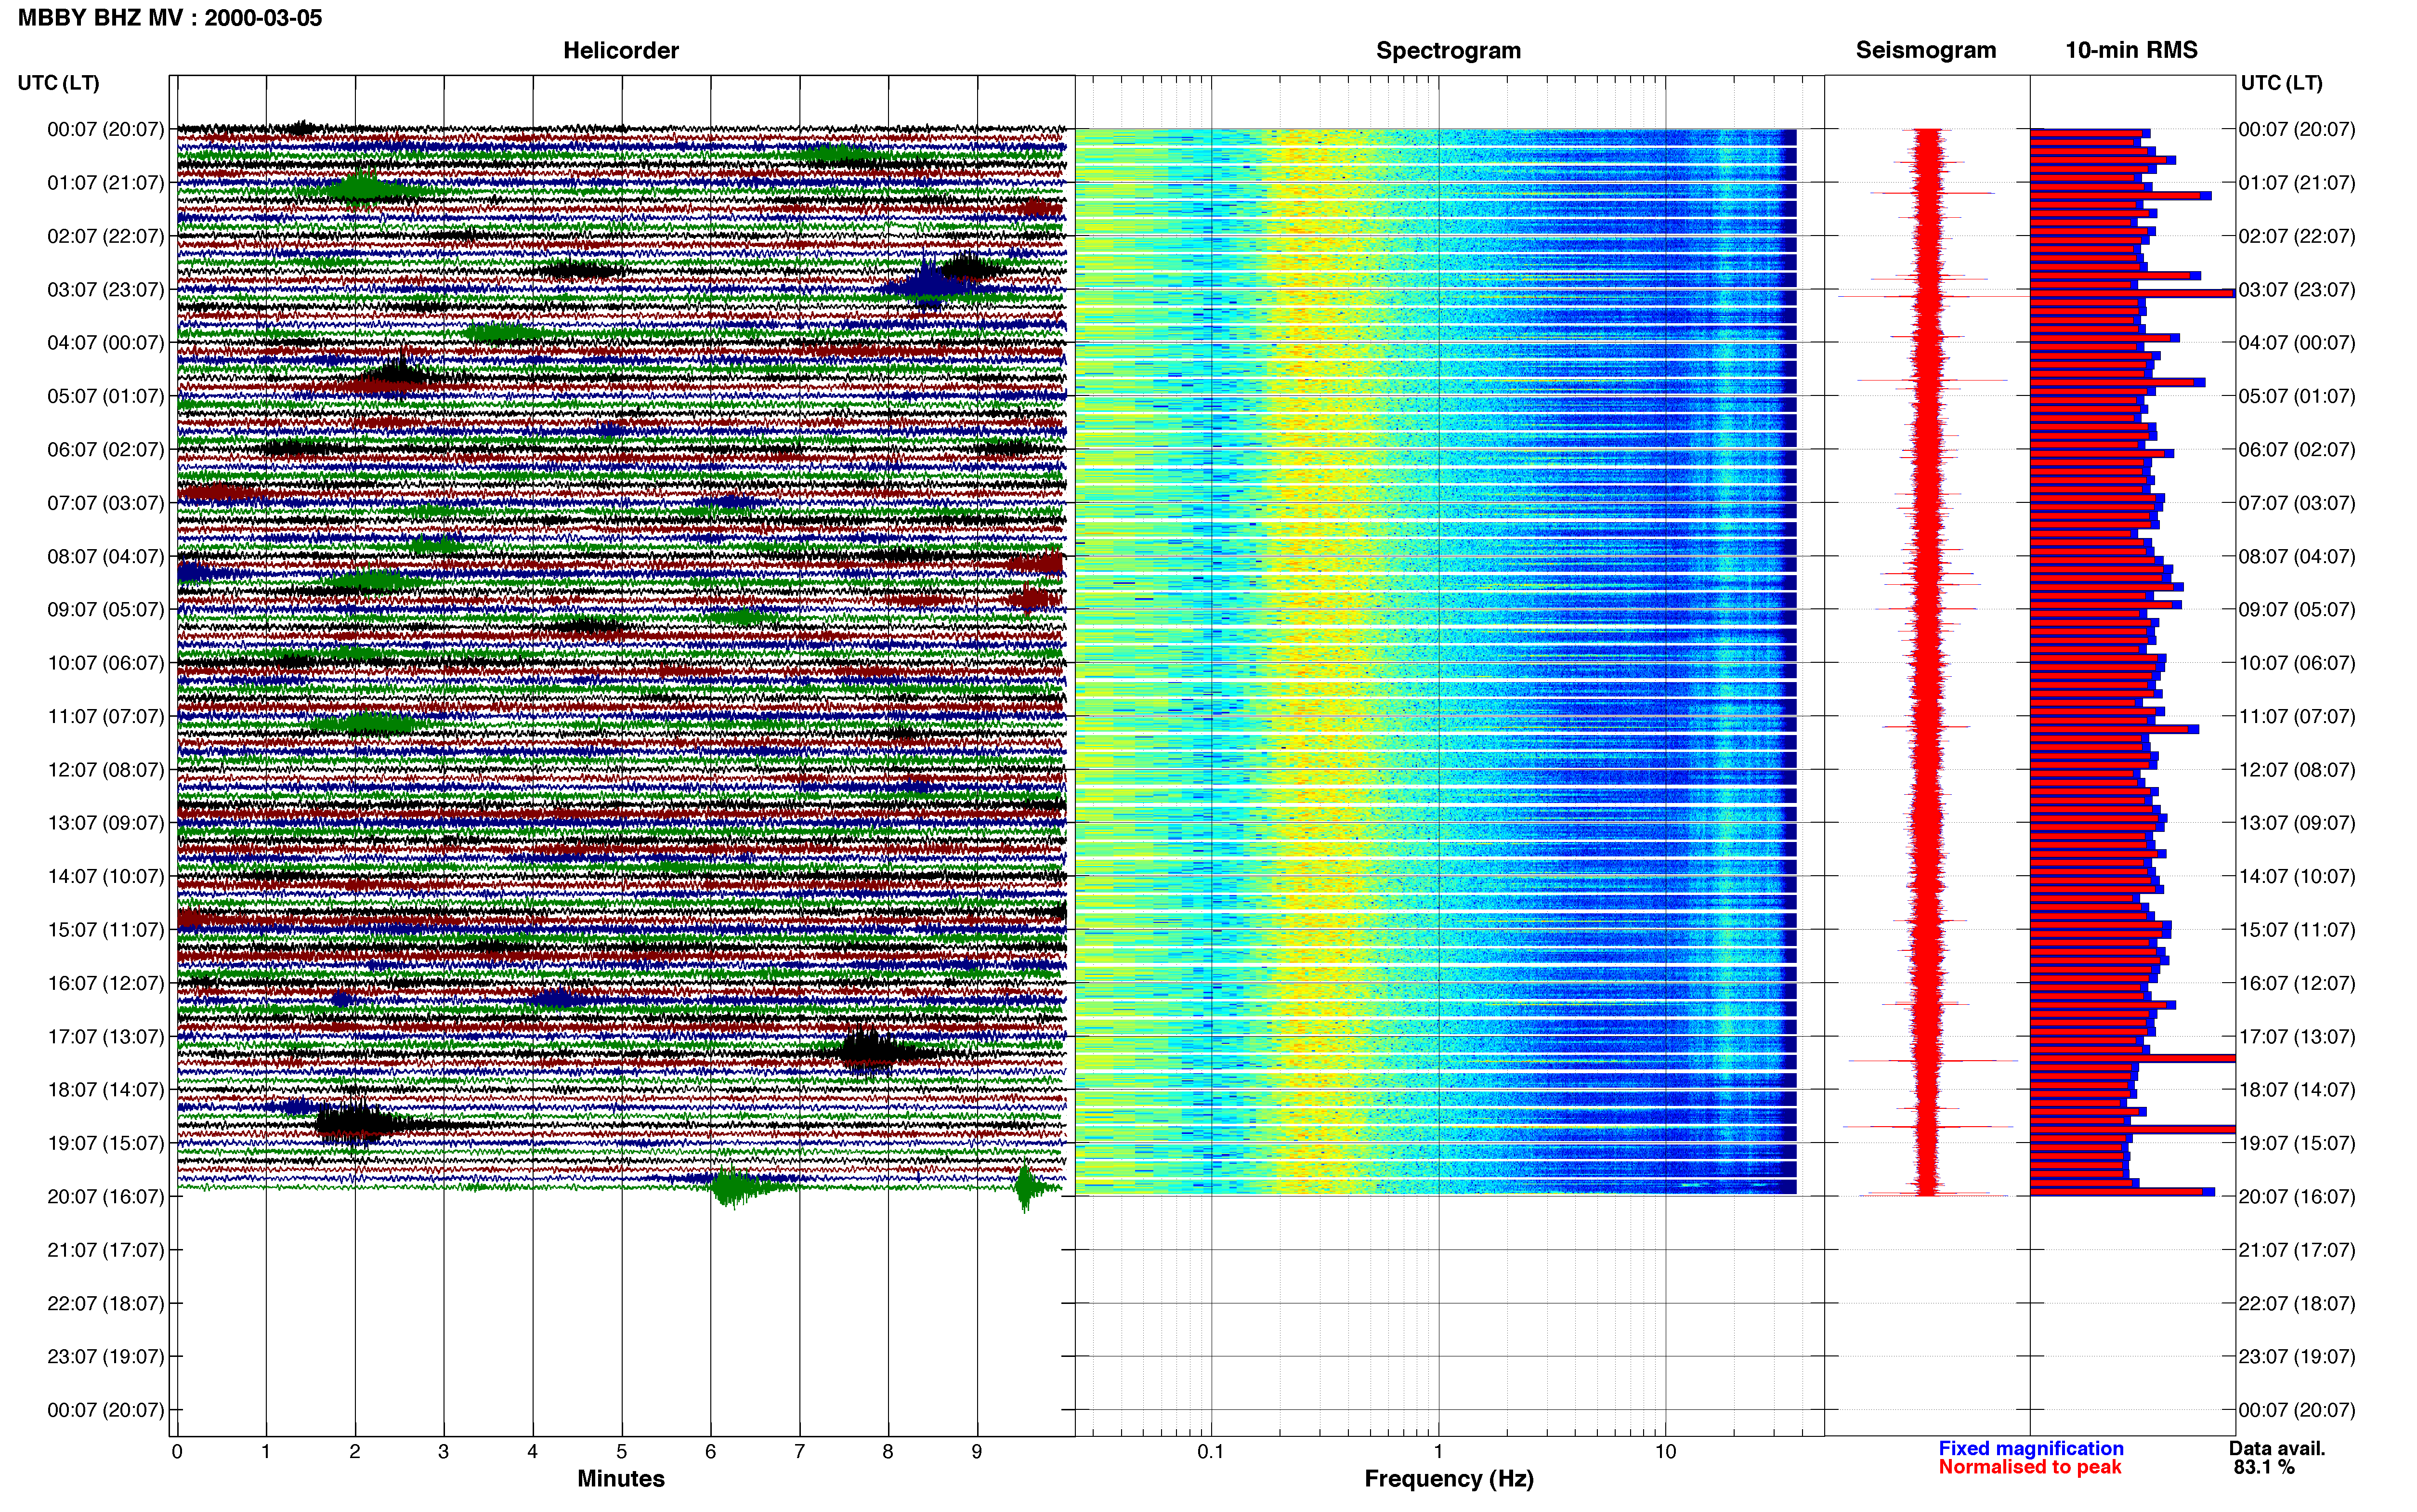2417x1512 pixels.
Task: Click '22:07 (18:07)' on the right time axis
Action: coord(2297,1304)
